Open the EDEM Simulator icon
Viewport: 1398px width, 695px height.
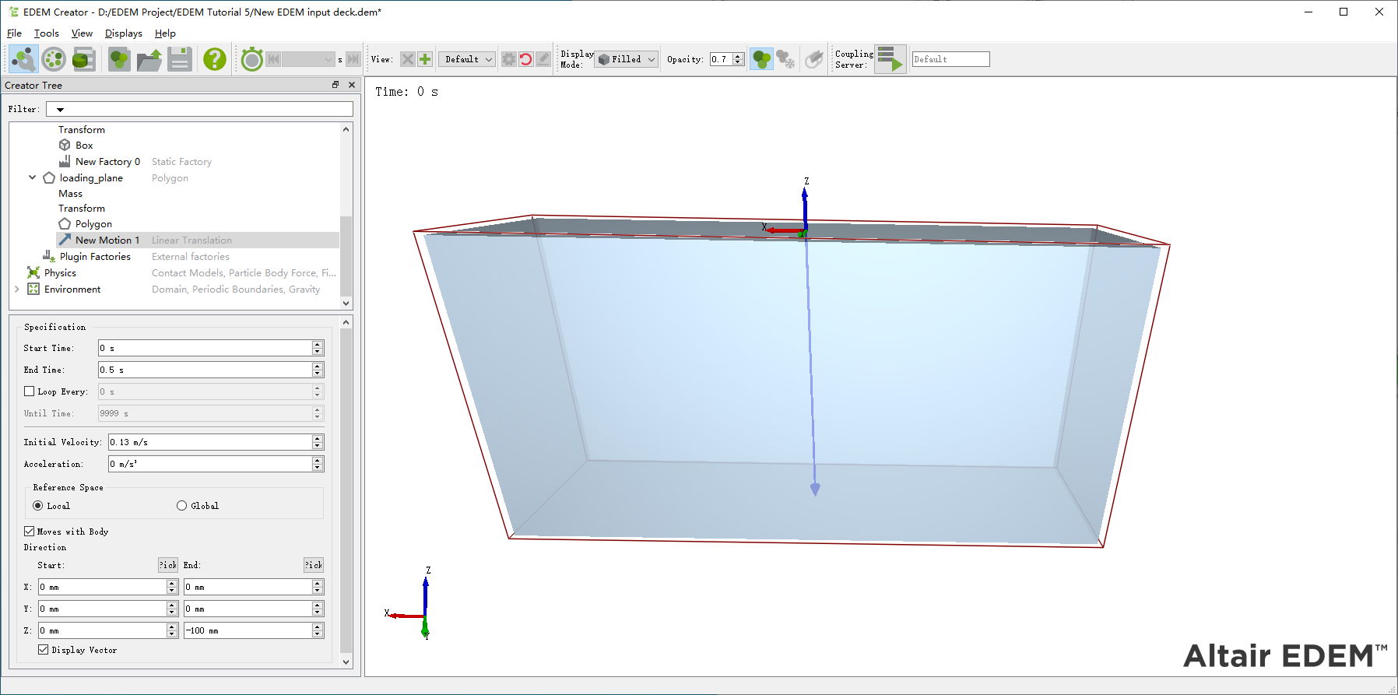54,59
